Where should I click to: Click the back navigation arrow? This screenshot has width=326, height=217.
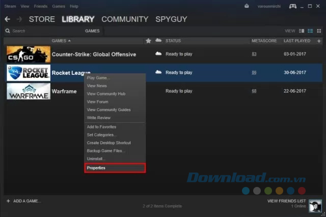7,19
